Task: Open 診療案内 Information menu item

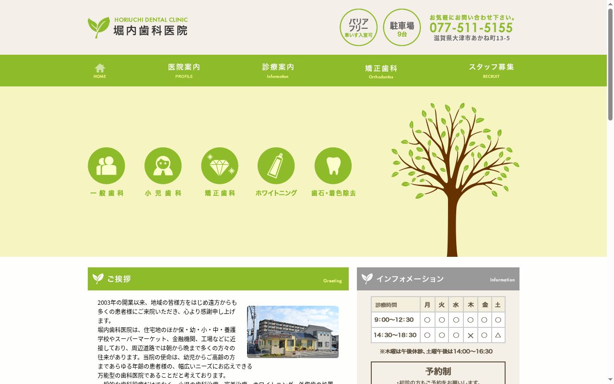Action: [278, 71]
